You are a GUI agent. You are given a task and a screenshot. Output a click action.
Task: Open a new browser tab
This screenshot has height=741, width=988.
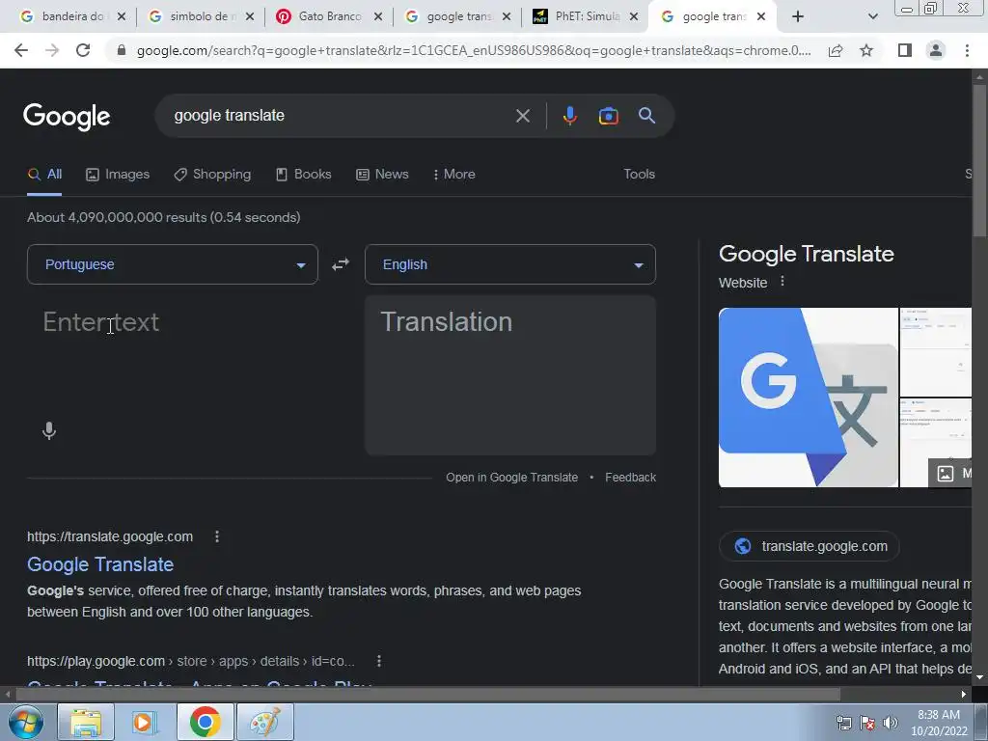point(798,16)
